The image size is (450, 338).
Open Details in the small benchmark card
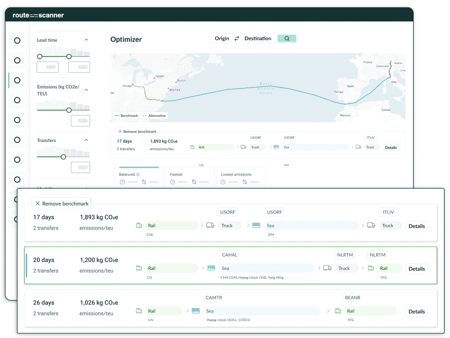pyautogui.click(x=391, y=148)
